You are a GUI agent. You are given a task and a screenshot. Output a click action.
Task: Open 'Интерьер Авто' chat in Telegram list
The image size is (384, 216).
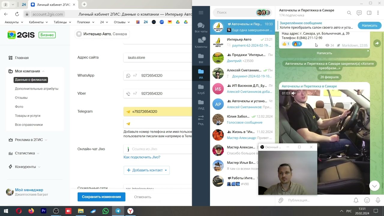[x=242, y=42]
